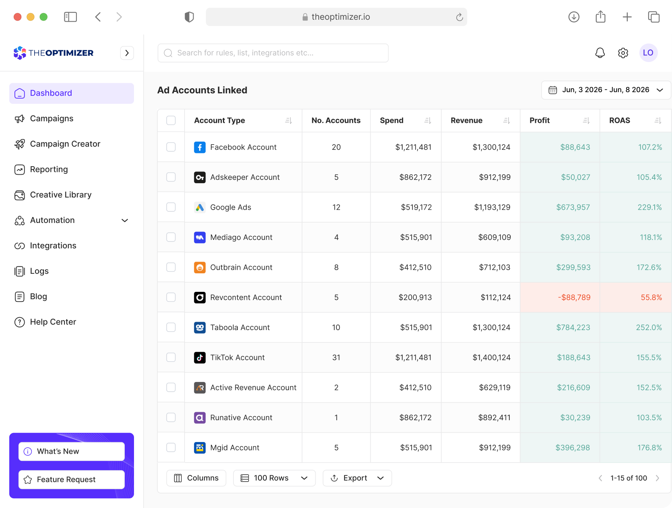Click the Columns button

point(196,478)
